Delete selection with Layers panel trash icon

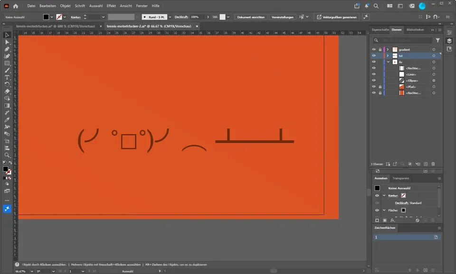pyautogui.click(x=433, y=164)
